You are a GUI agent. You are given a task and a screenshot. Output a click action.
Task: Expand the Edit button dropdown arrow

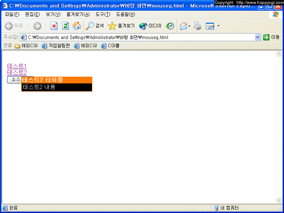pos(218,26)
